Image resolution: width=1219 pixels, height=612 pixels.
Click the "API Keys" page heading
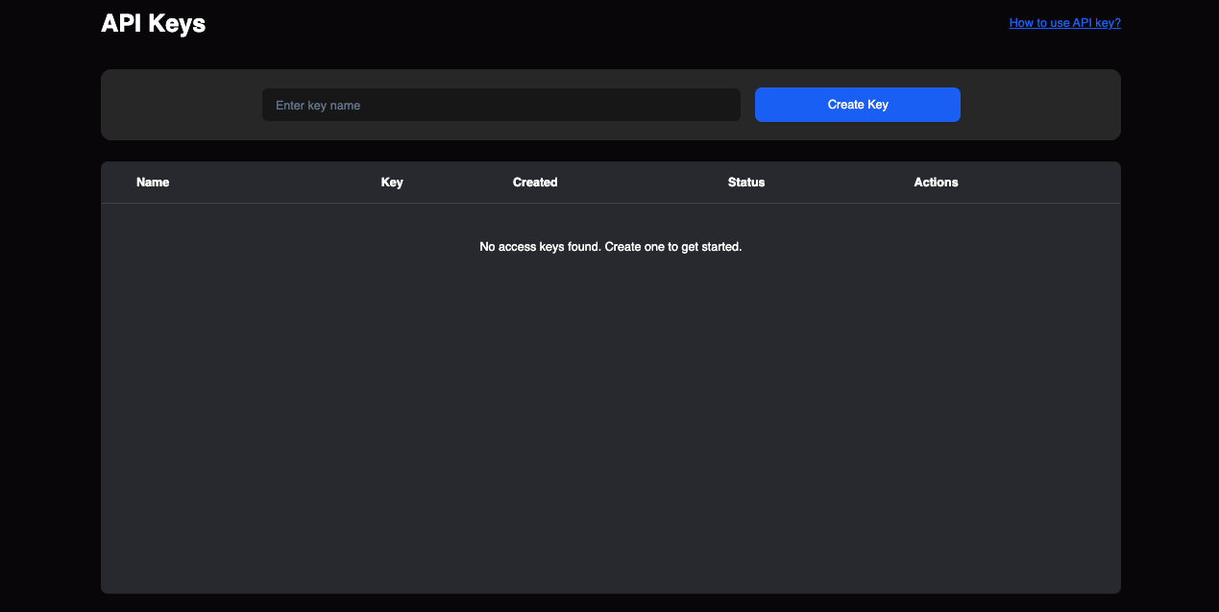154,24
